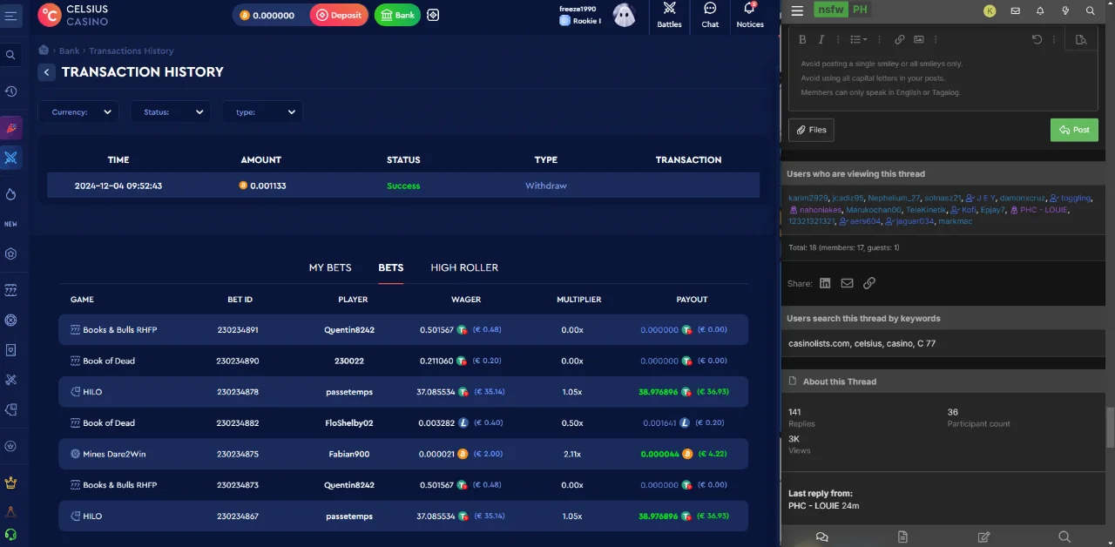Click the 2024-12-04 09:52:43 withdraw transaction
The width and height of the screenshot is (1115, 547).
tap(403, 186)
